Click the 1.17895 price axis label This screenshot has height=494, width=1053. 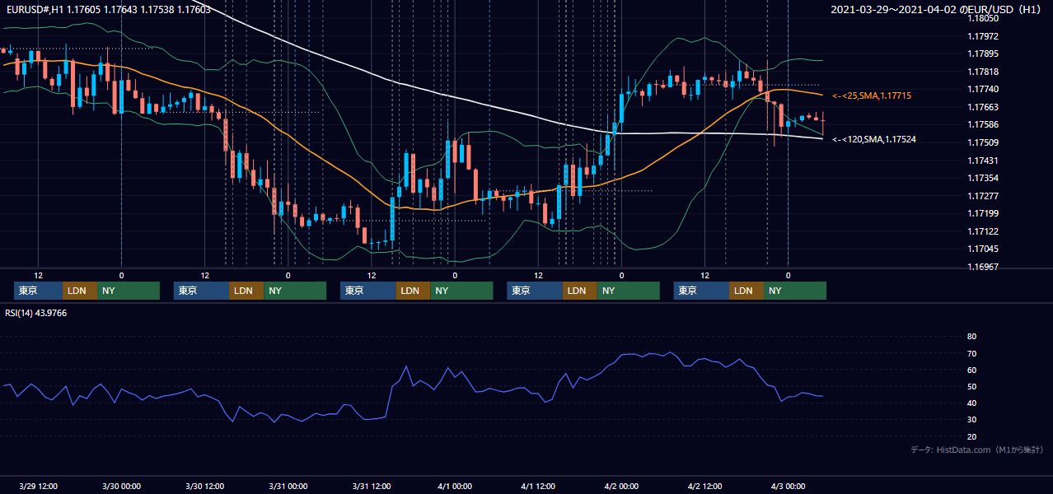point(982,54)
